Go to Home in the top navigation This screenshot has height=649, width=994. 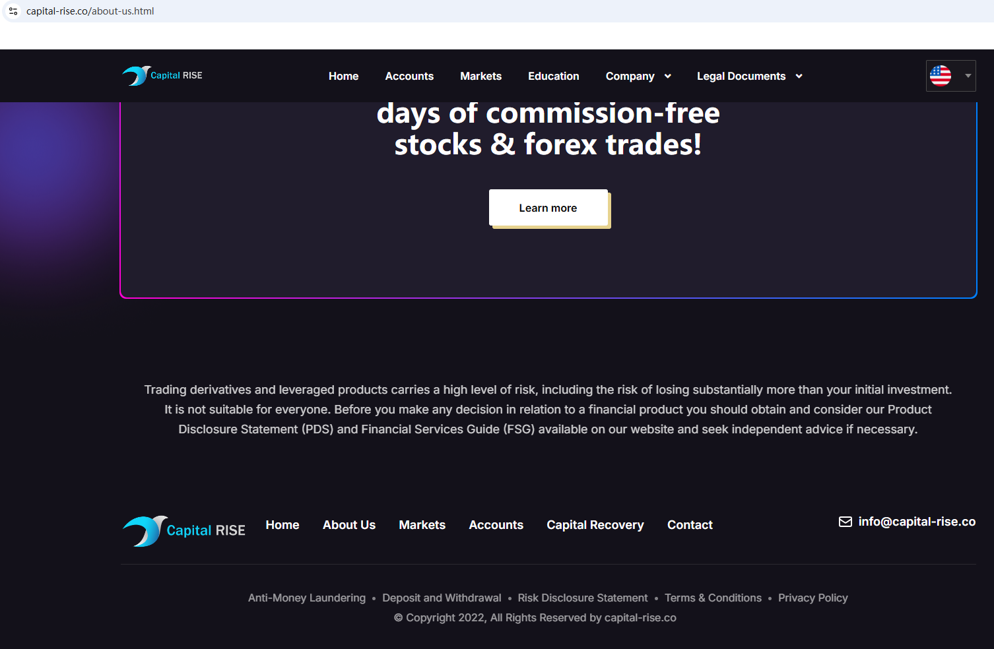(344, 77)
